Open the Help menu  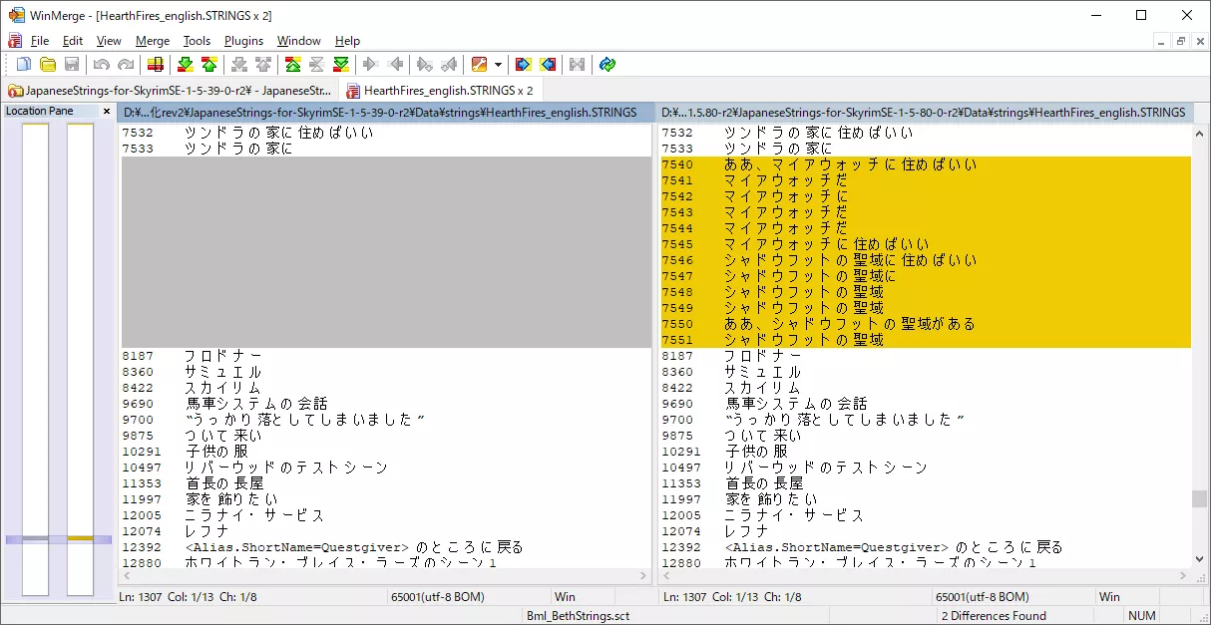click(347, 41)
